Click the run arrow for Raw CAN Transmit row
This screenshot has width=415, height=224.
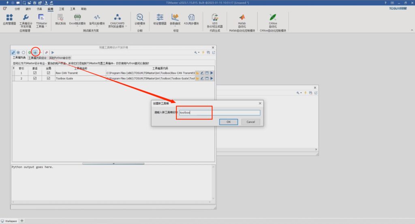(x=212, y=73)
